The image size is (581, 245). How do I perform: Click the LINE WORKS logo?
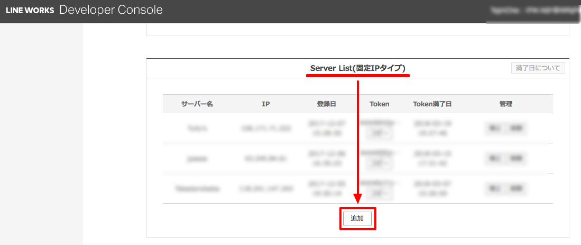point(30,11)
